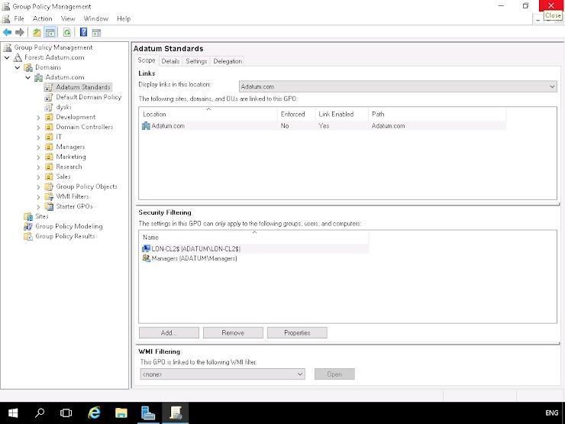Sort Security Filtering by Name header
The image size is (565, 424).
(x=254, y=238)
